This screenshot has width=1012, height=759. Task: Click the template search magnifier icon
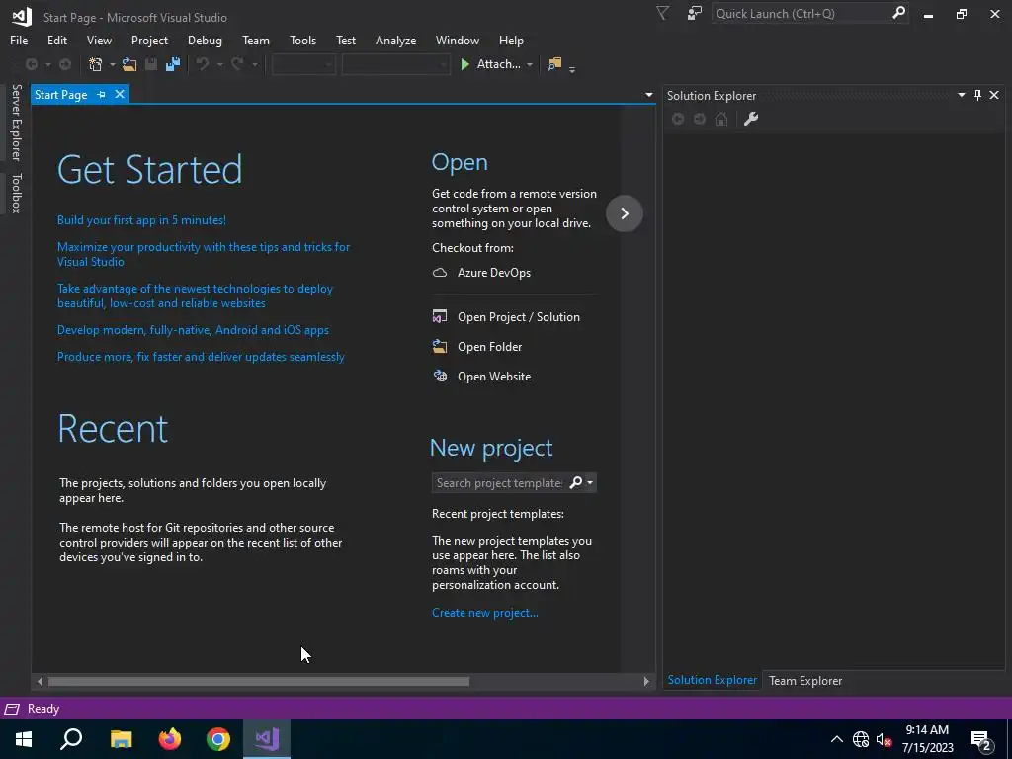(x=576, y=482)
